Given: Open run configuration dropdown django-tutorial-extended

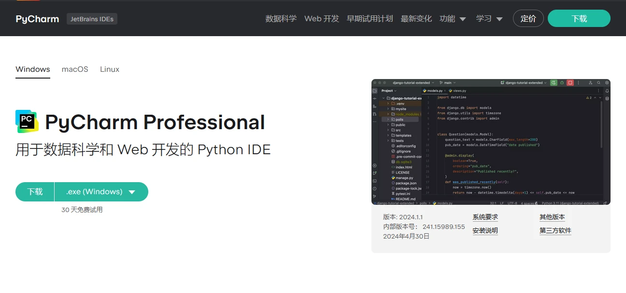Looking at the screenshot, I should tap(524, 83).
